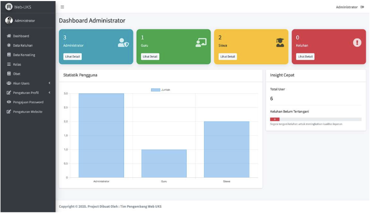Click the Kelas list icon
Image resolution: width=371 pixels, height=213 pixels.
[8, 64]
